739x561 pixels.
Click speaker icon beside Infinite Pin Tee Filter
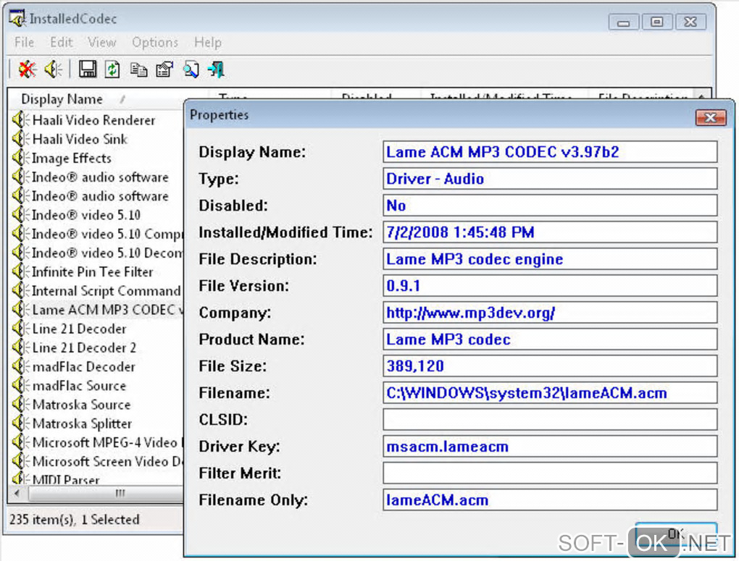pyautogui.click(x=20, y=271)
